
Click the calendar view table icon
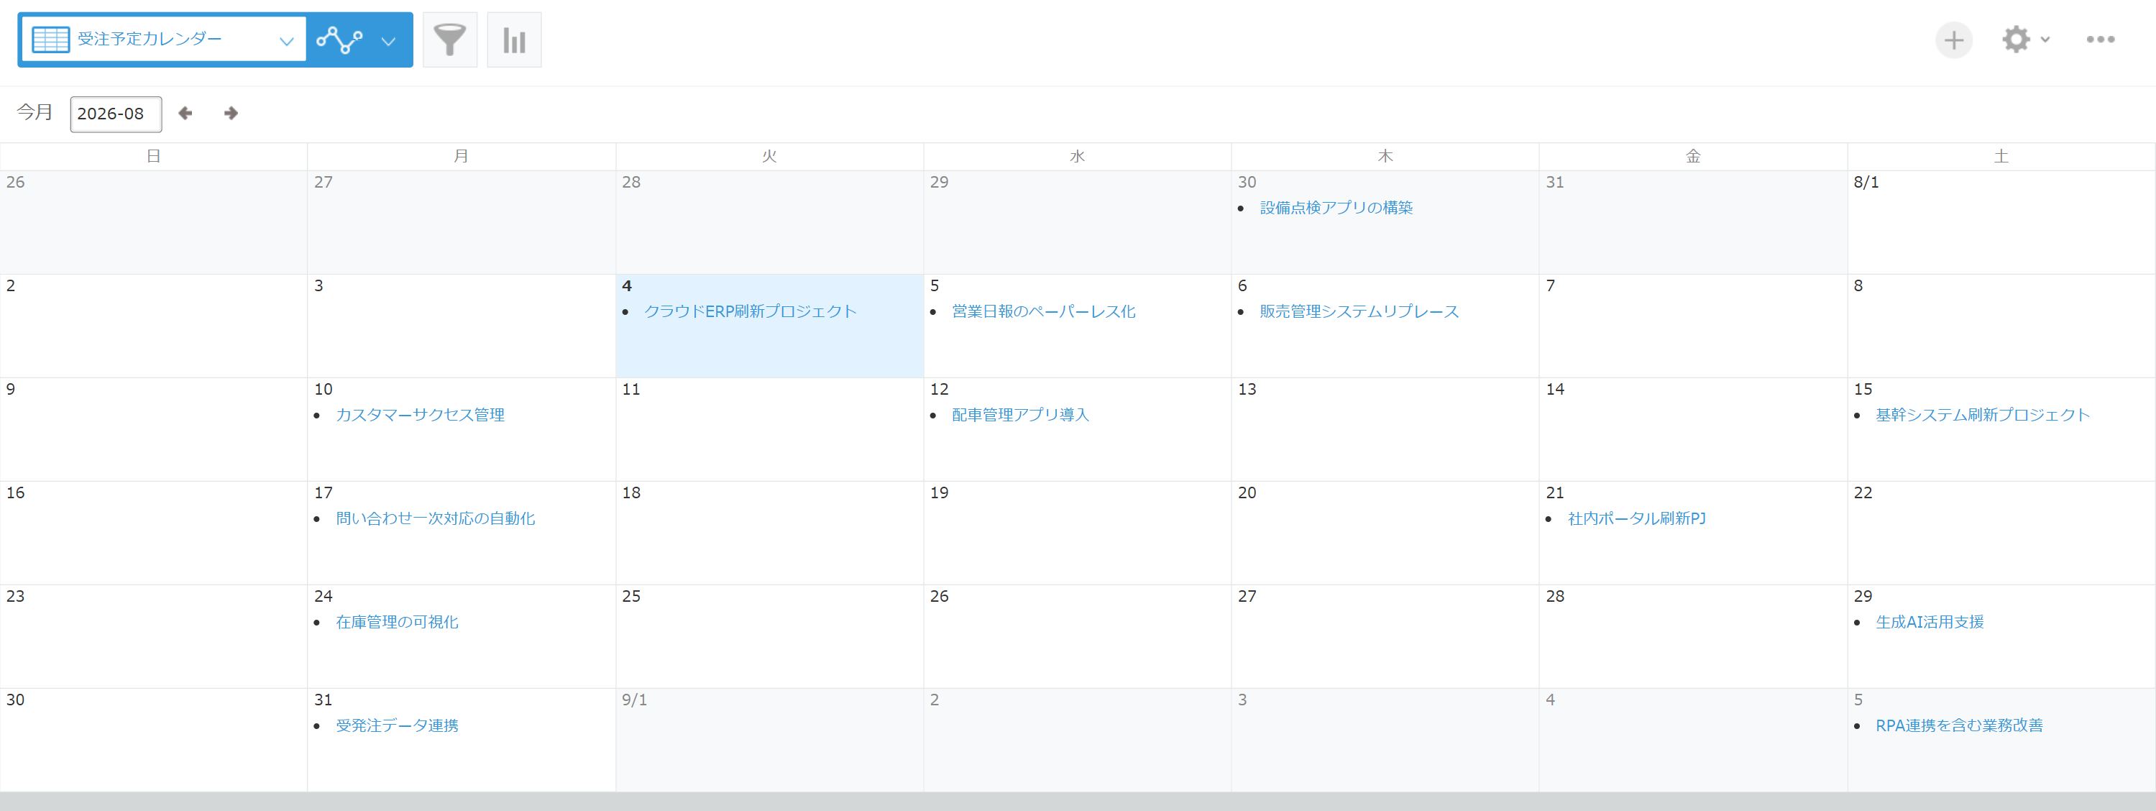coord(50,40)
